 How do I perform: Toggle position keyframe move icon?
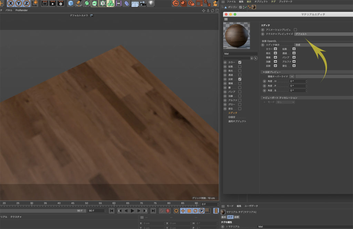click(183, 211)
